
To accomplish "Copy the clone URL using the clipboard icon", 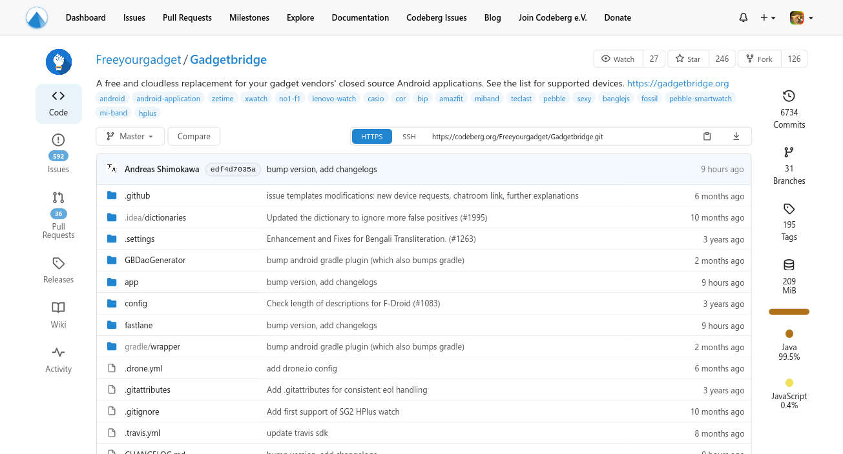I will click(707, 136).
